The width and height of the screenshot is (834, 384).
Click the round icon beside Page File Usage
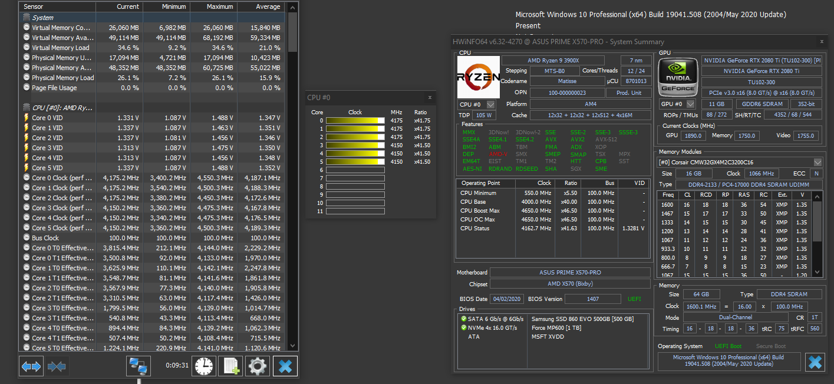[x=27, y=88]
